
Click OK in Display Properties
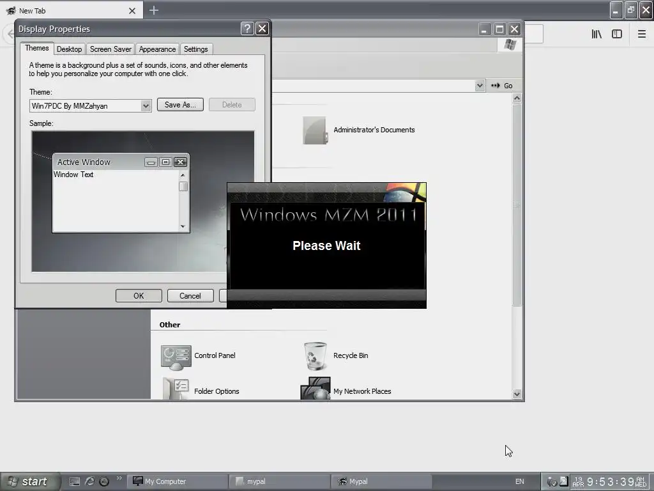[139, 295]
